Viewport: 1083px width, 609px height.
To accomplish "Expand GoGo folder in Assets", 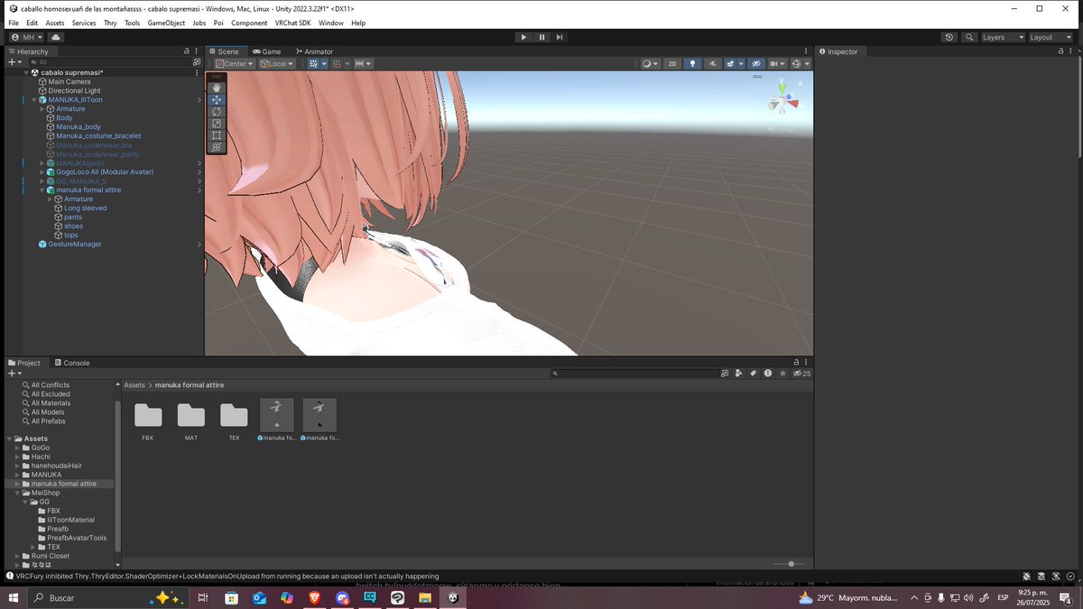I will 18,448.
